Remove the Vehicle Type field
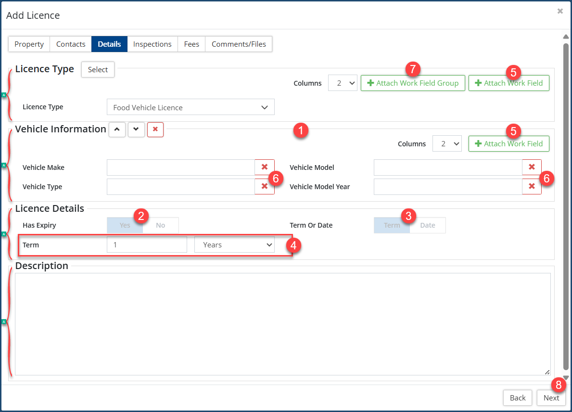The width and height of the screenshot is (572, 412). coord(265,186)
